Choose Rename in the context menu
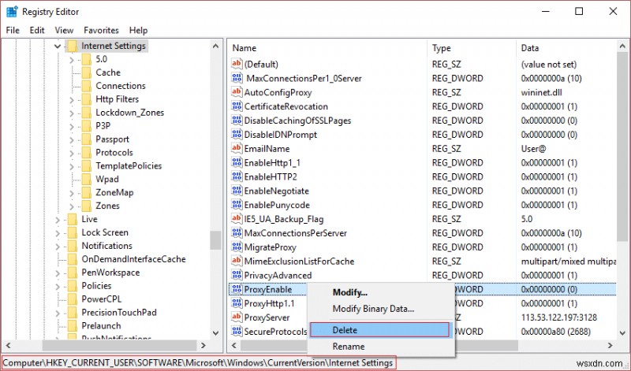Screen dimensions: 631x371 click(x=349, y=346)
